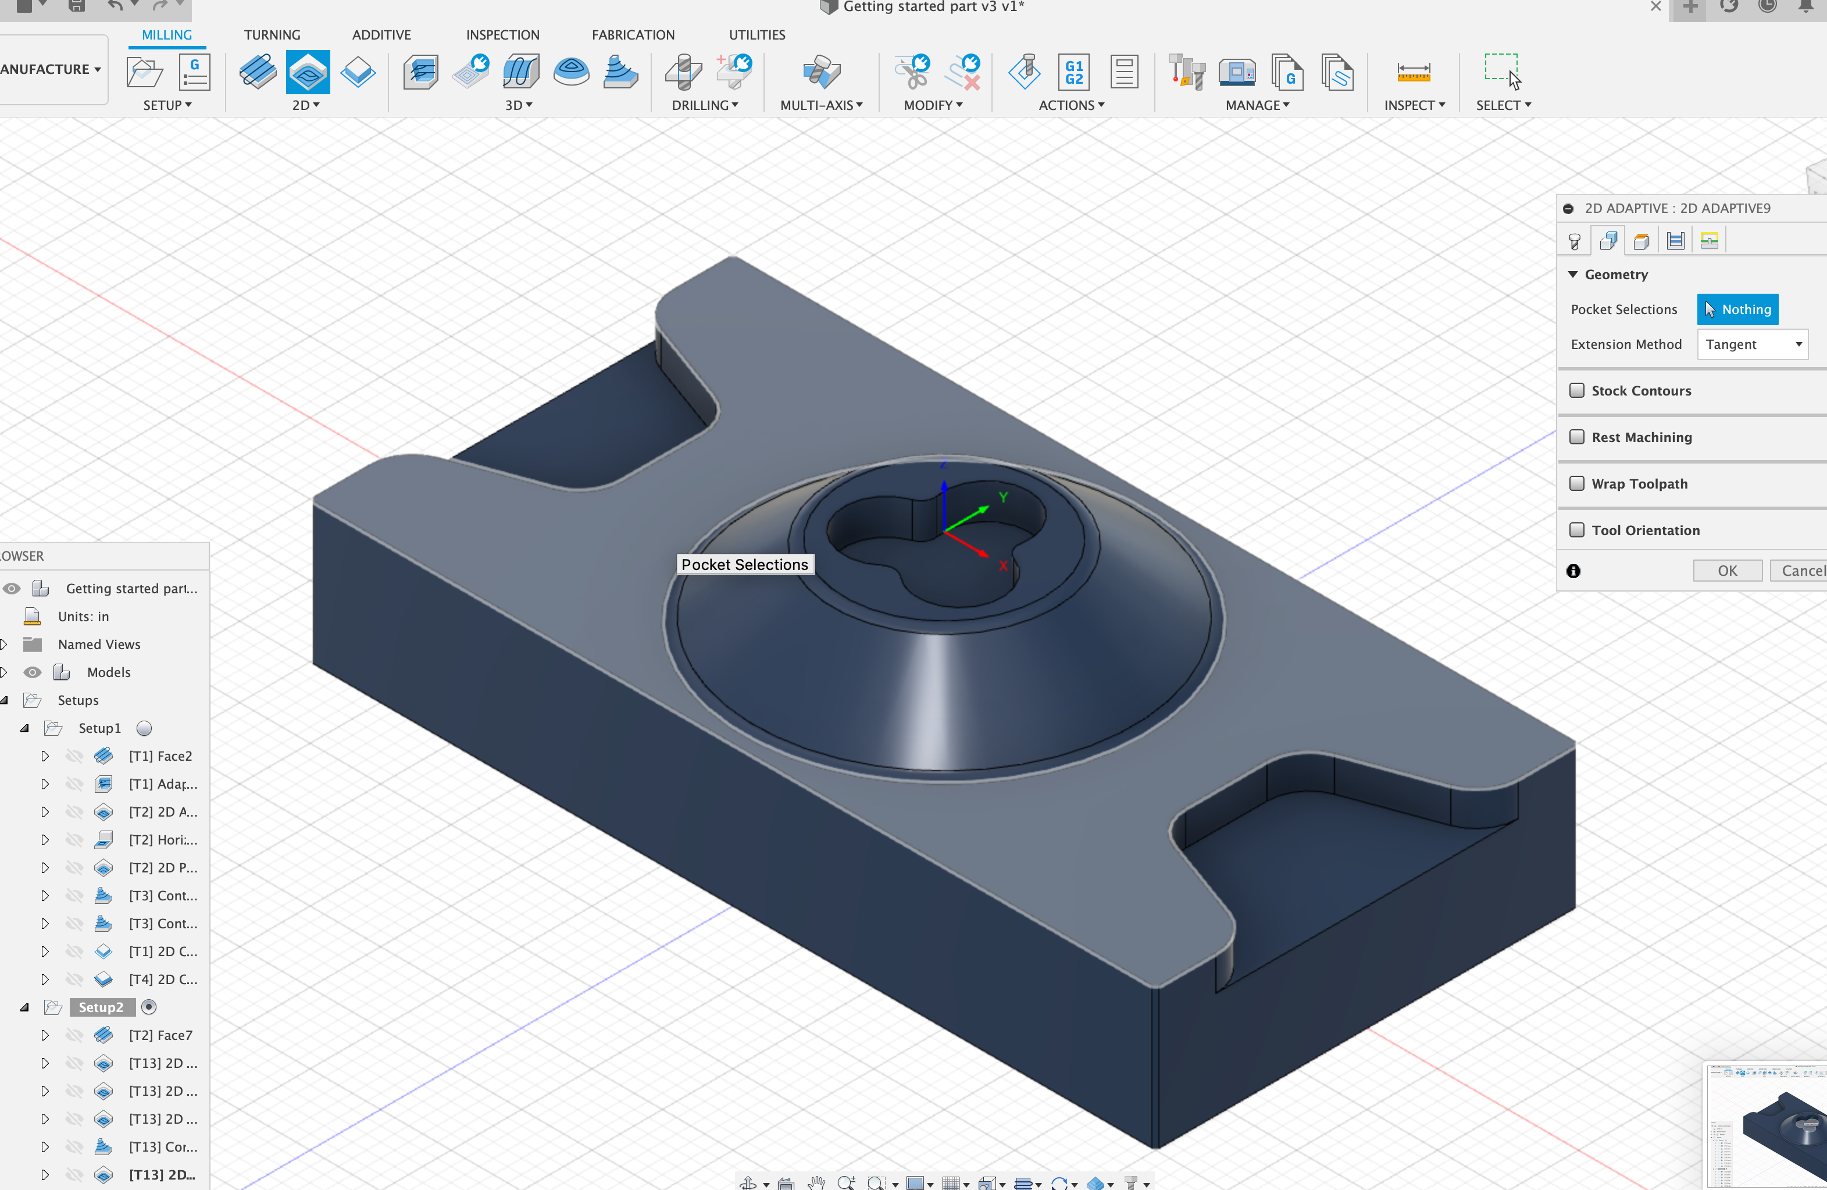Activate Setup1 radio button
Image resolution: width=1827 pixels, height=1190 pixels.
(144, 729)
